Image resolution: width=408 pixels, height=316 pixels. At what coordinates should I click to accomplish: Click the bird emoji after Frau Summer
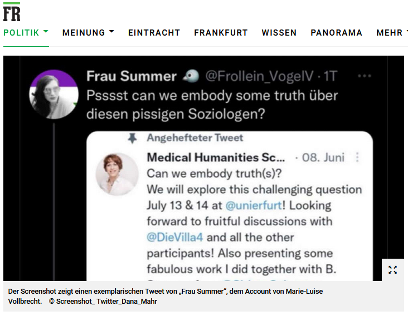click(x=191, y=76)
